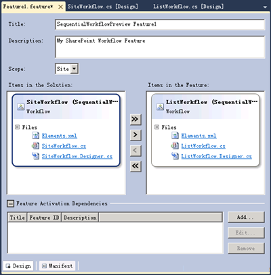
Task: Switch to the Manifest view tab
Action: [58, 266]
